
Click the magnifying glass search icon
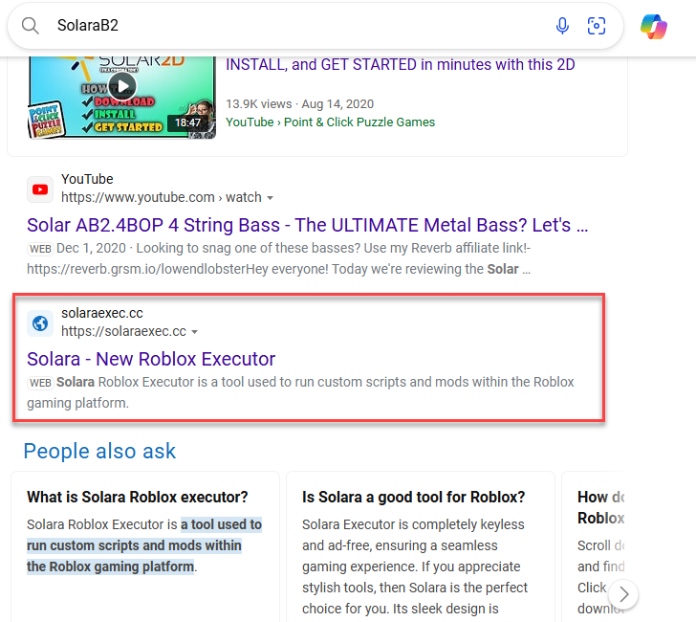(x=31, y=26)
